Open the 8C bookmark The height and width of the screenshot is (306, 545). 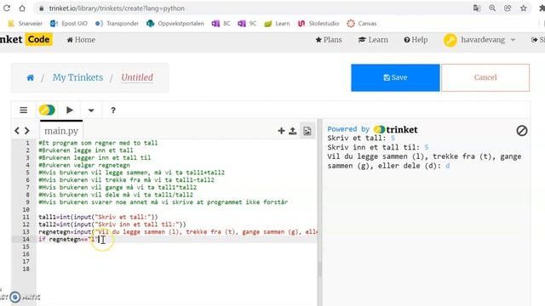pyautogui.click(x=221, y=24)
